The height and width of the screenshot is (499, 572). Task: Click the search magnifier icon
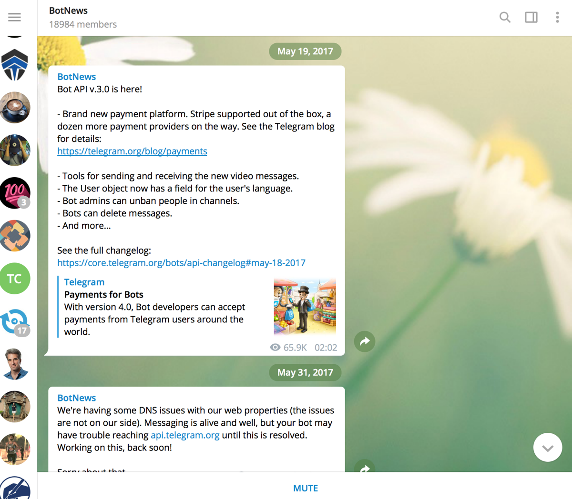pos(505,18)
